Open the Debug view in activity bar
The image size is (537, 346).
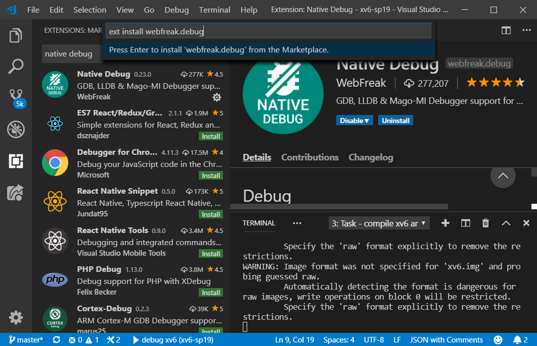click(16, 129)
